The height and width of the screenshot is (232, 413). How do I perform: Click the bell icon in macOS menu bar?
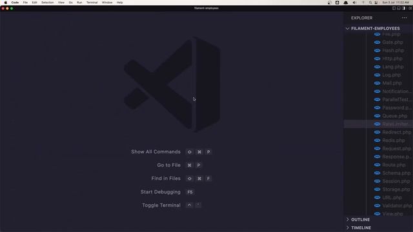[x=346, y=3]
